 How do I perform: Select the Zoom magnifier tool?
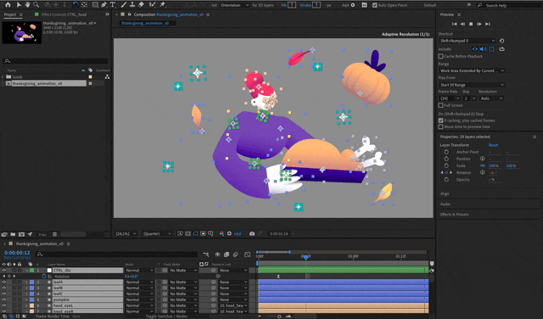36,5
